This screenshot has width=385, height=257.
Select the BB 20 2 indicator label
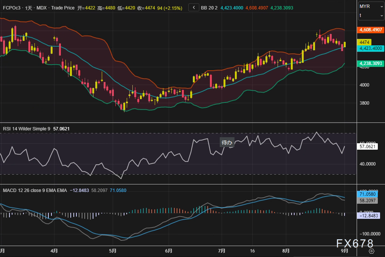pyautogui.click(x=209, y=8)
